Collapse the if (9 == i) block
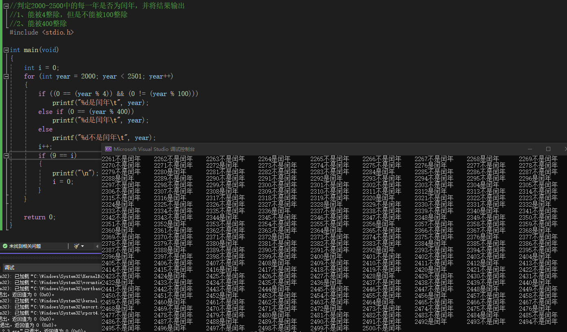Image resolution: width=567 pixels, height=332 pixels. click(6, 155)
